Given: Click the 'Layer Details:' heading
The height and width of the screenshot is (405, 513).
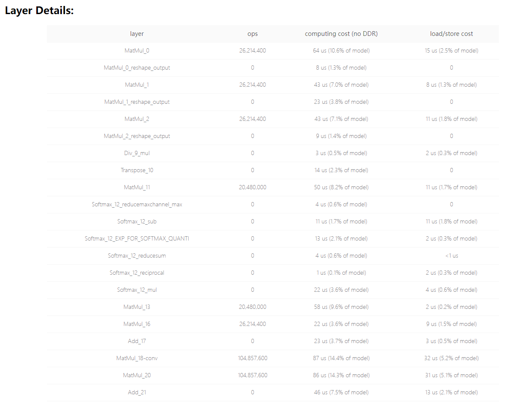Looking at the screenshot, I should pos(39,11).
